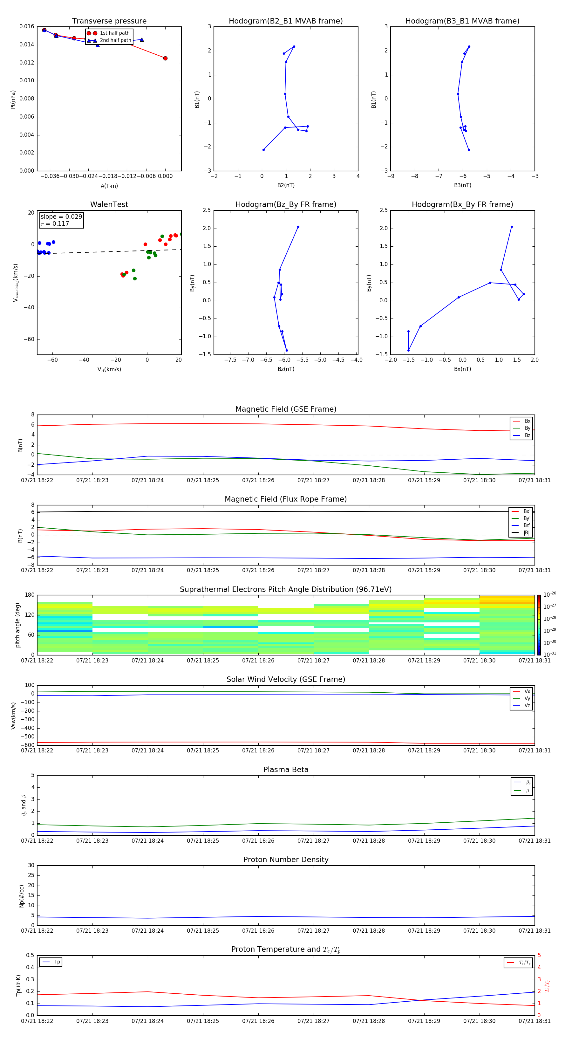Click 'Proton Number Density' plot title
572x1049 pixels.
coord(286,860)
